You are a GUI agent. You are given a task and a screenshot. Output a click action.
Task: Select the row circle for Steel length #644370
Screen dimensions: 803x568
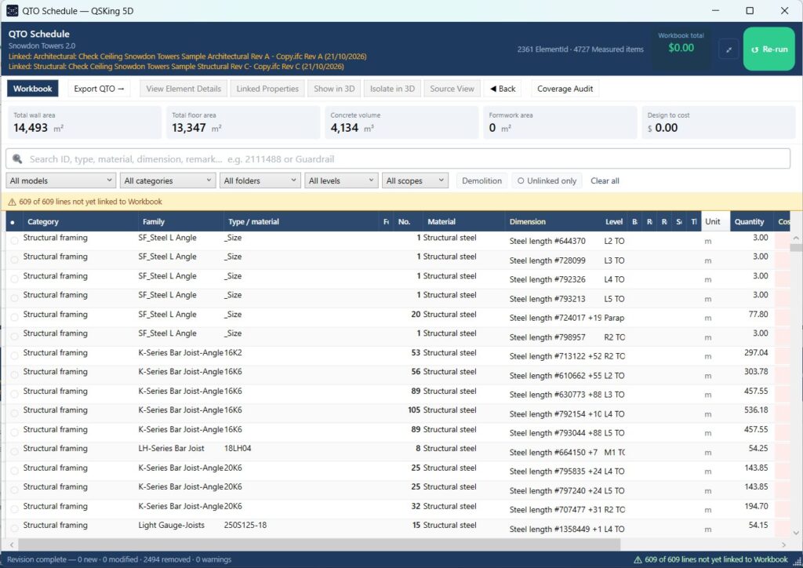(x=14, y=240)
